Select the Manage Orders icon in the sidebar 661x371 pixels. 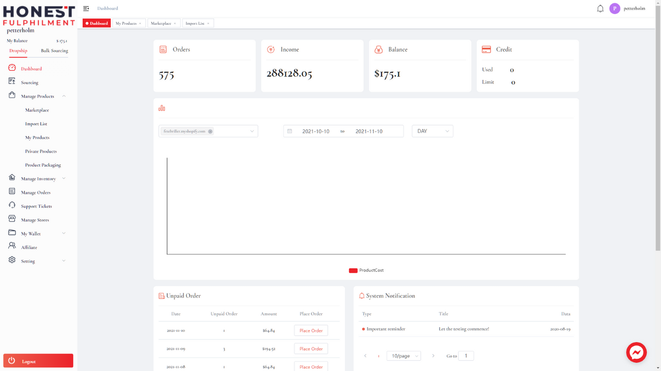click(x=11, y=192)
